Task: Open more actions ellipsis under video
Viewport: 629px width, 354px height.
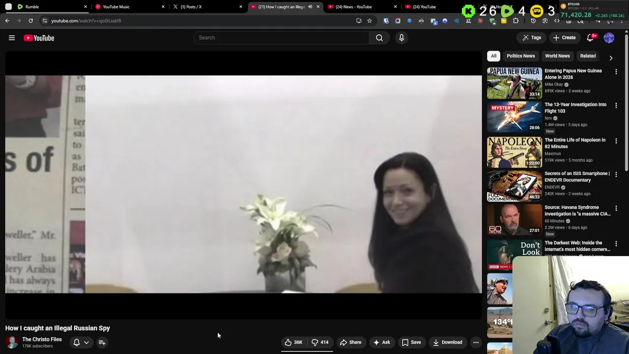Action: click(476, 342)
